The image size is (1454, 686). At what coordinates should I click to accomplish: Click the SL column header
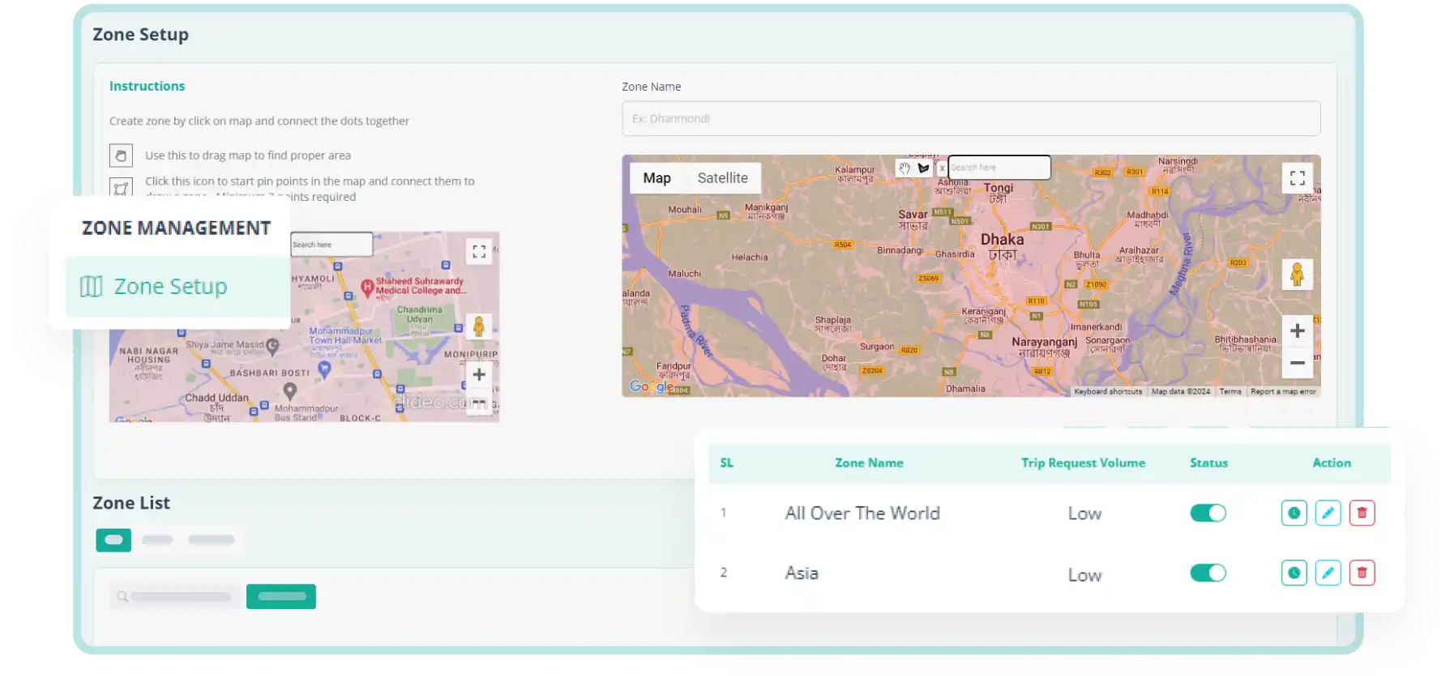pos(726,463)
